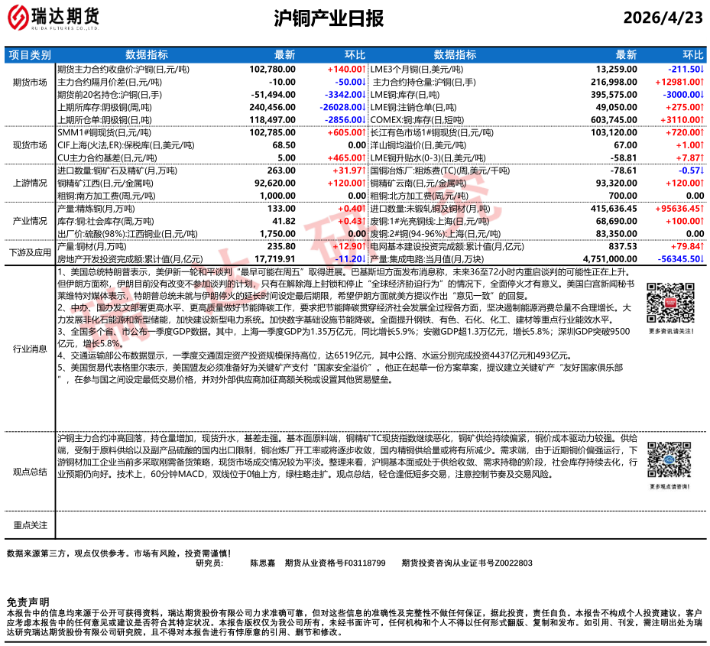Select the 102,780.00 closing price value
The image size is (710, 646).
point(272,69)
